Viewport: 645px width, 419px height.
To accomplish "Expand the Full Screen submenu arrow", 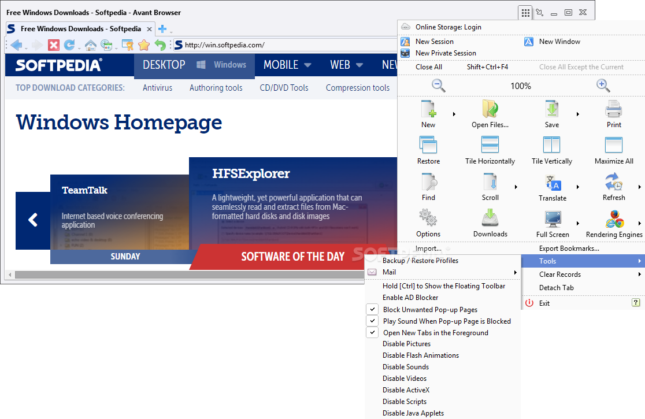I will coord(578,223).
